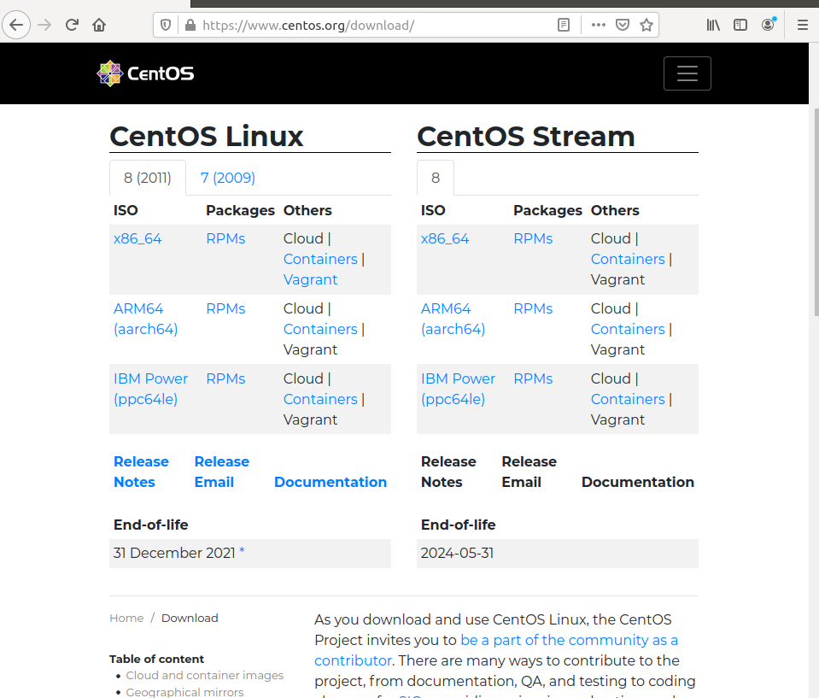Click the '31 December 2021' end-of-life text

click(x=174, y=554)
